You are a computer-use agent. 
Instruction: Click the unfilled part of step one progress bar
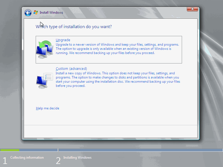[38, 150]
